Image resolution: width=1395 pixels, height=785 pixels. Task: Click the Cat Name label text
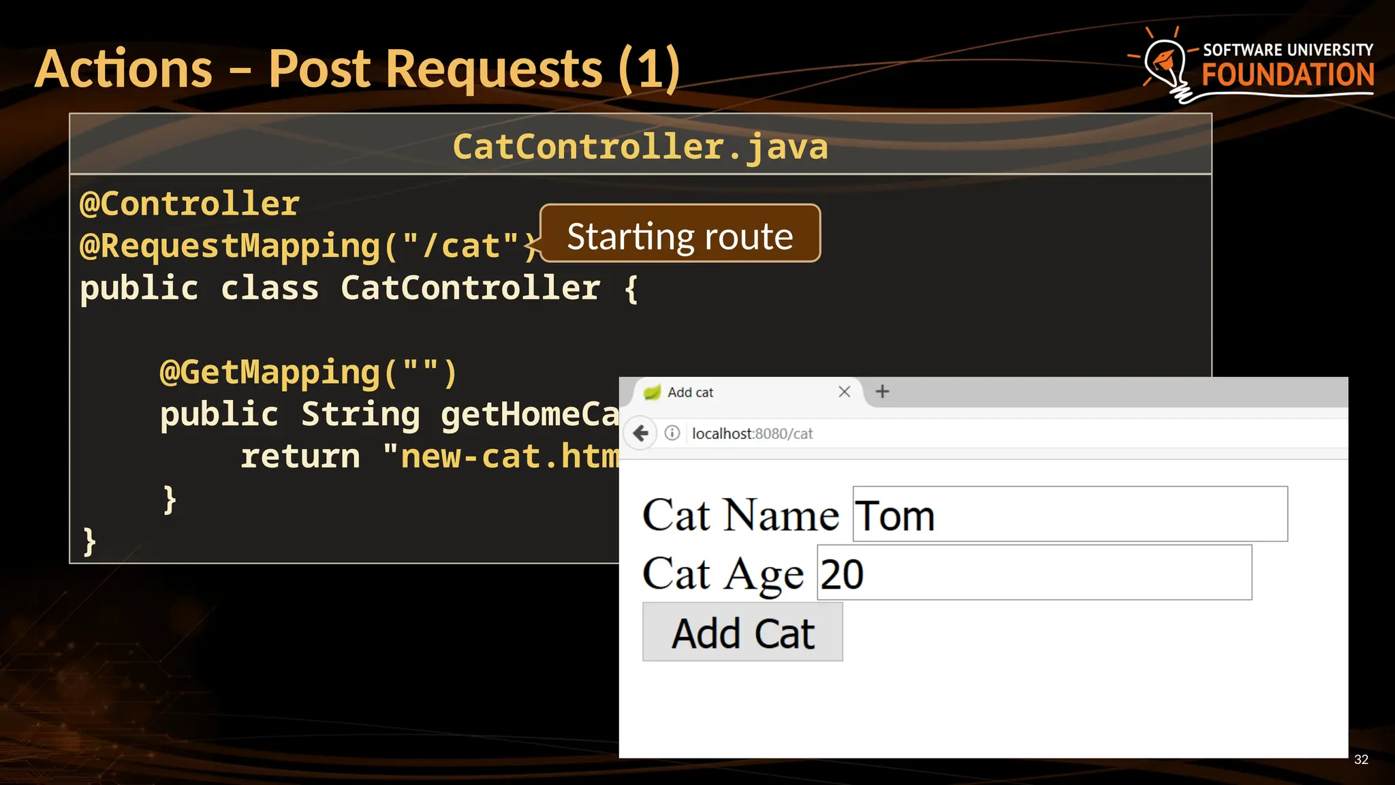(x=740, y=515)
